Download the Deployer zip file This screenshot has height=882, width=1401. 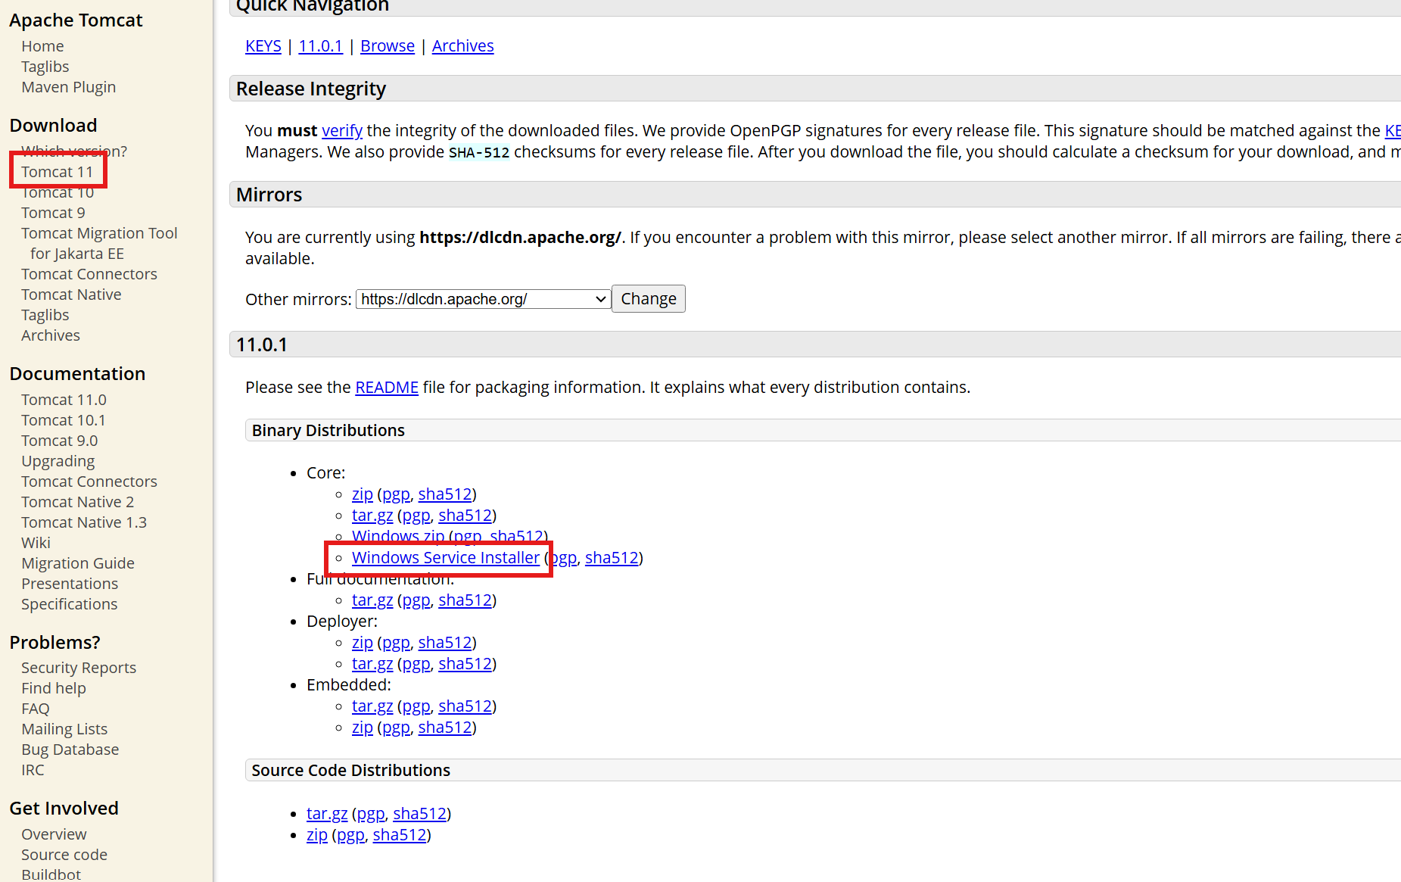pyautogui.click(x=363, y=643)
